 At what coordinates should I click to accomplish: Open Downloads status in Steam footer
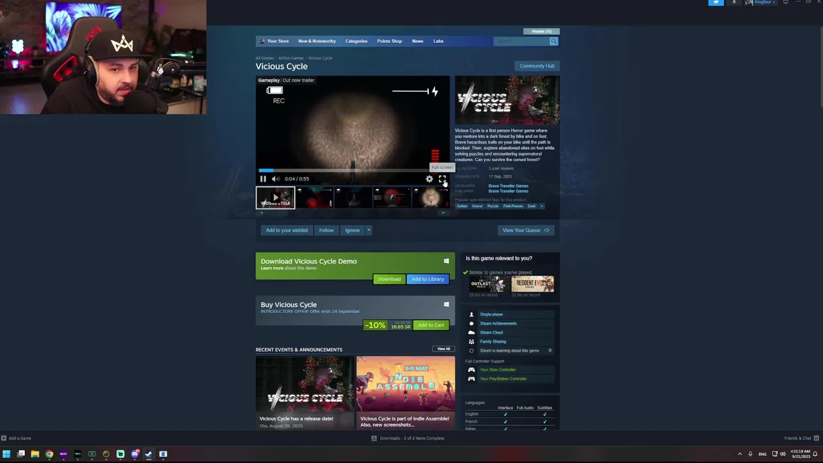tap(408, 439)
